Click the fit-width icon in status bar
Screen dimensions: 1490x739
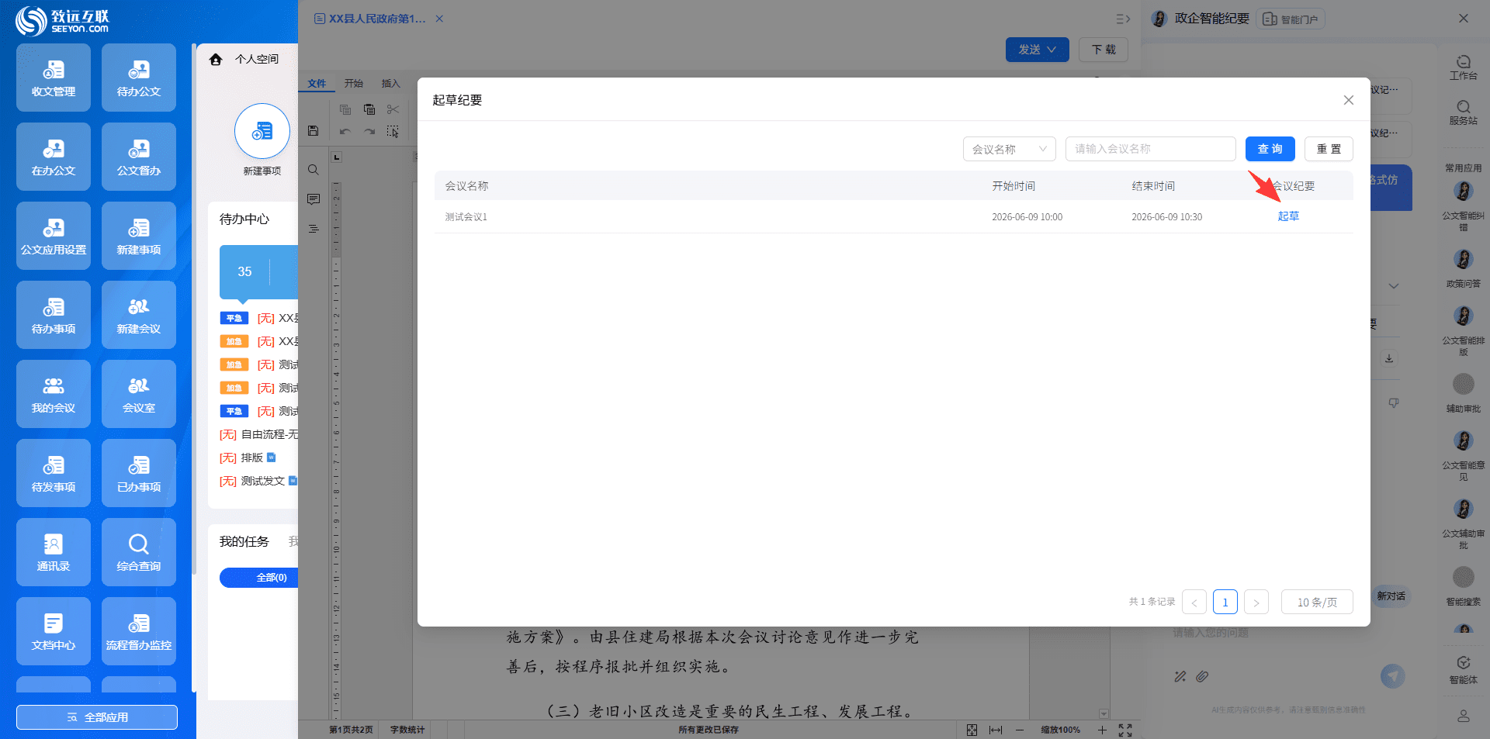(x=996, y=730)
